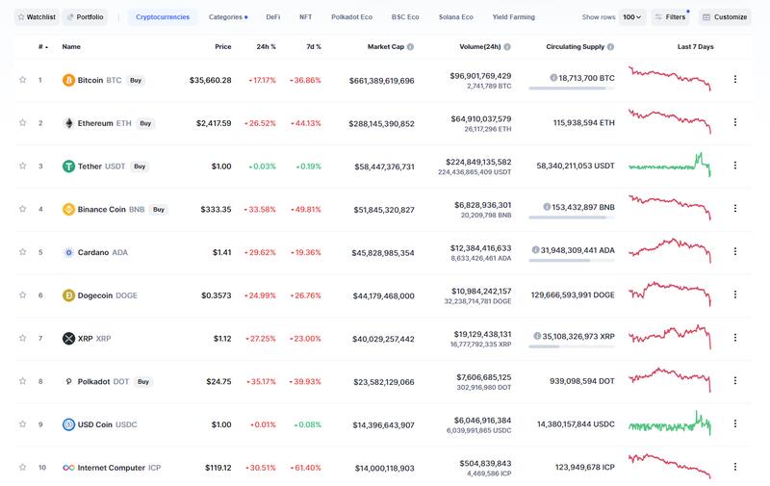
Task: Open the Show rows 100 dropdown
Action: 632,16
